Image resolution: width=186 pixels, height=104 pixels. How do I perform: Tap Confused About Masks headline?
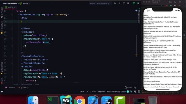(162, 84)
